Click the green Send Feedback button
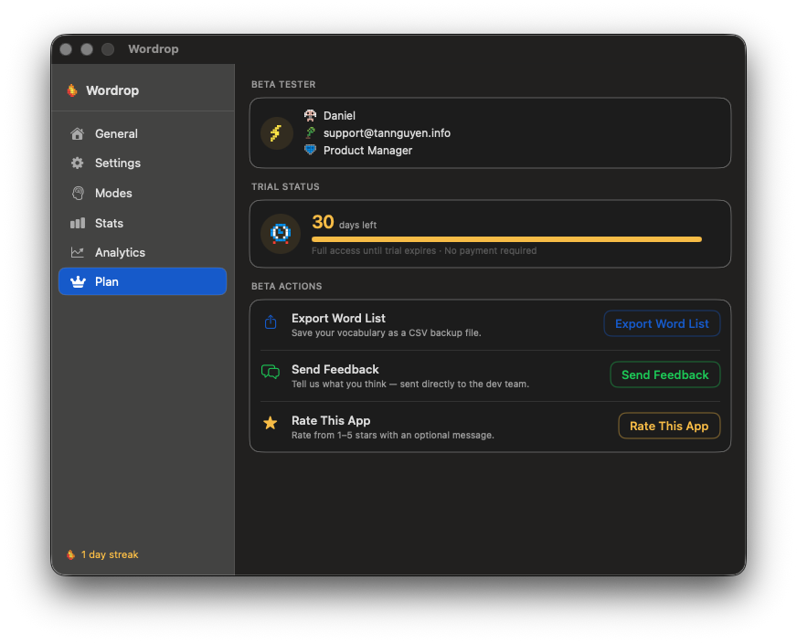The width and height of the screenshot is (797, 643). coord(664,374)
